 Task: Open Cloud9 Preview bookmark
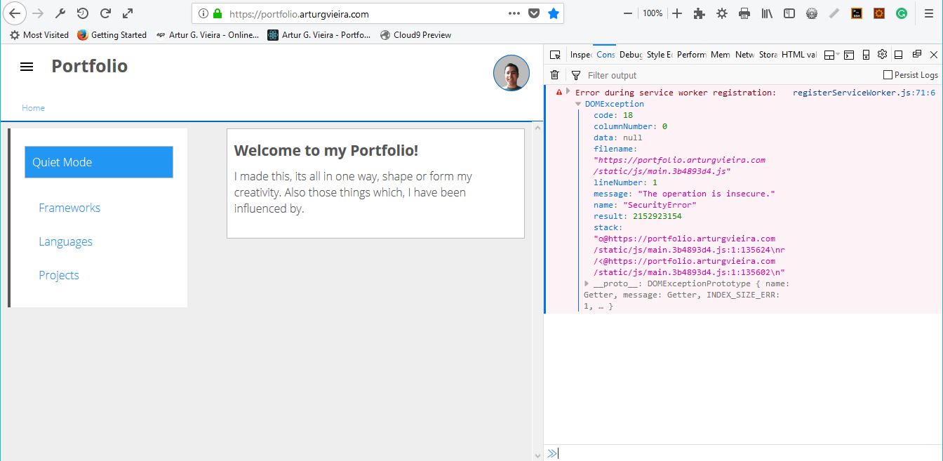416,35
